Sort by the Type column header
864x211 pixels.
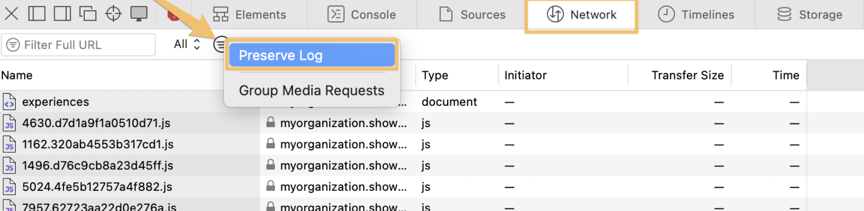coord(435,75)
